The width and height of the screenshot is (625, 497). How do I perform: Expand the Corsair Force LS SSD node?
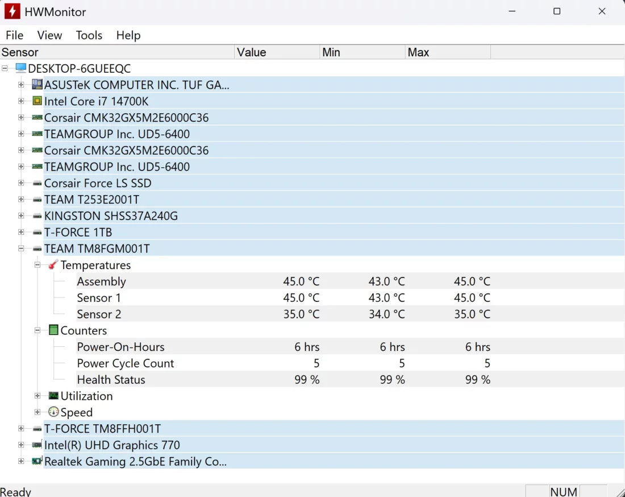tap(21, 183)
